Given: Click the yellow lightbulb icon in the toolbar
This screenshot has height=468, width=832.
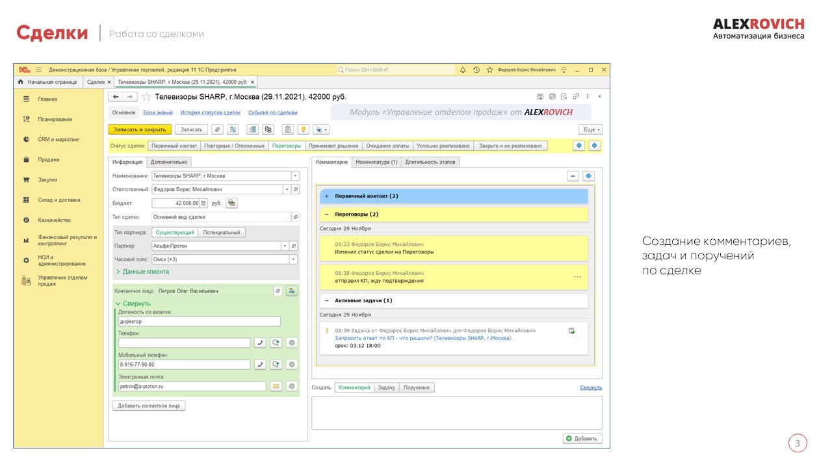Looking at the screenshot, I should [x=303, y=129].
